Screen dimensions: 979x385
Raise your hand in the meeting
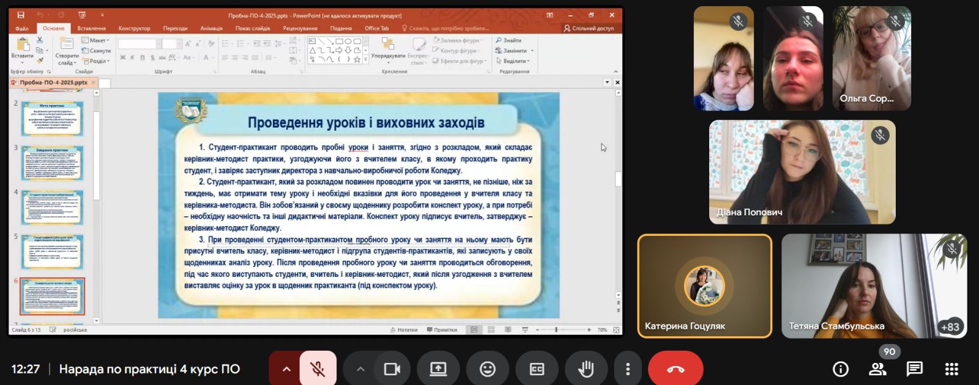click(586, 369)
